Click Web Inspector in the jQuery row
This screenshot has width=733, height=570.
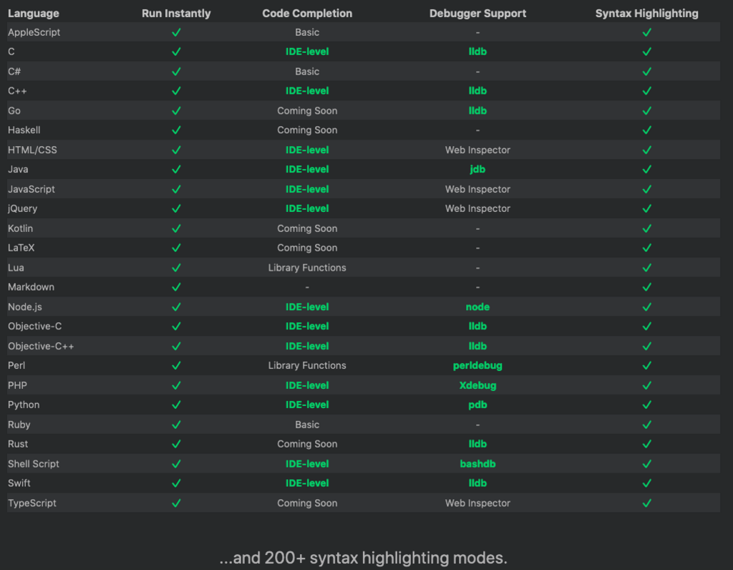[x=477, y=208]
